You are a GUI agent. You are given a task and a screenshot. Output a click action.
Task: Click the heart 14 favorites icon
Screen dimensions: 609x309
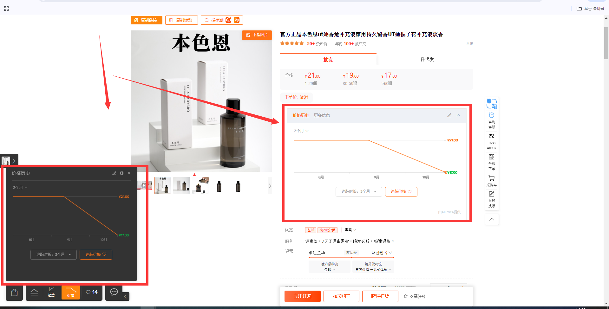point(92,292)
